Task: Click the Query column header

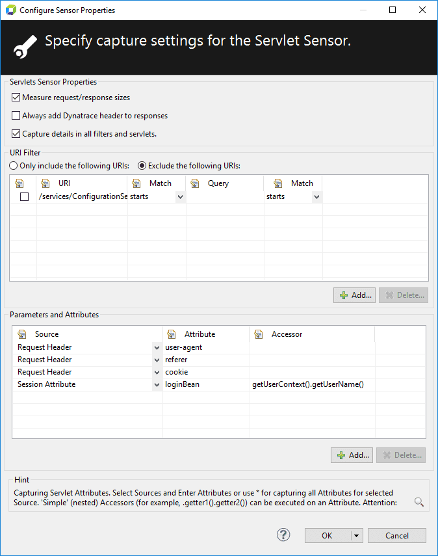Action: [225, 183]
